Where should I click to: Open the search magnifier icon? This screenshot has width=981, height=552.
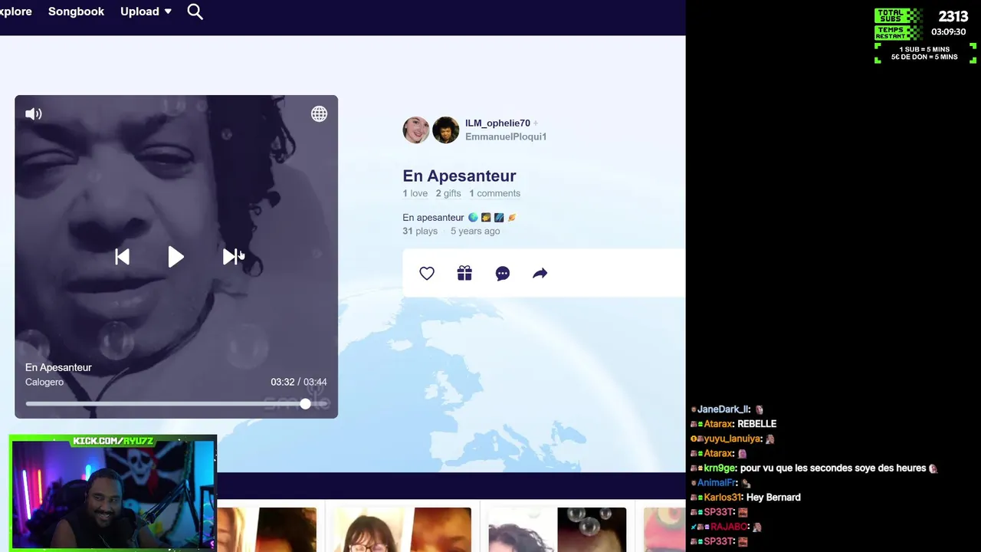click(x=195, y=11)
